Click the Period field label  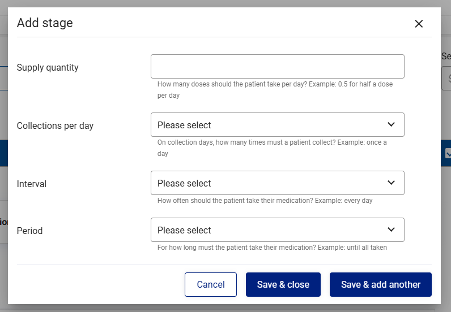(x=29, y=231)
